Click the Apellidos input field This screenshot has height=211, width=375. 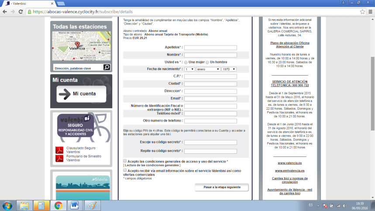point(210,48)
